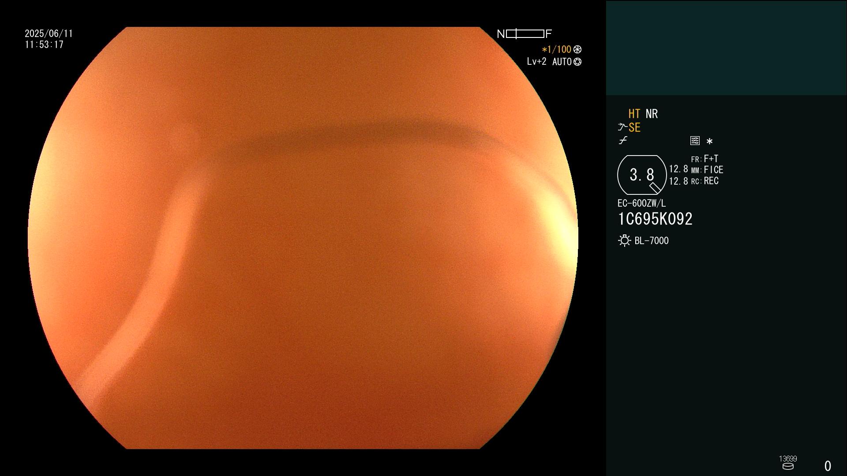Click the captured image counter 0

[828, 466]
